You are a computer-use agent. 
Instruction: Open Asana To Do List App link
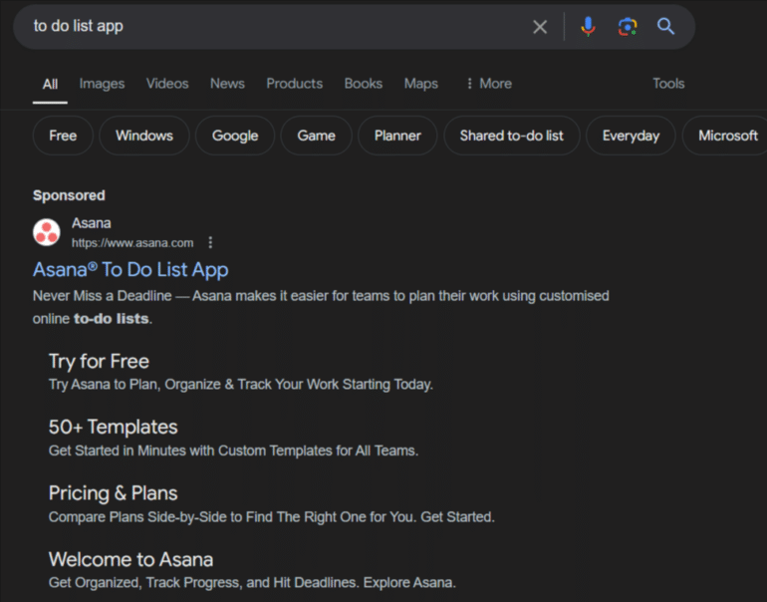click(130, 269)
